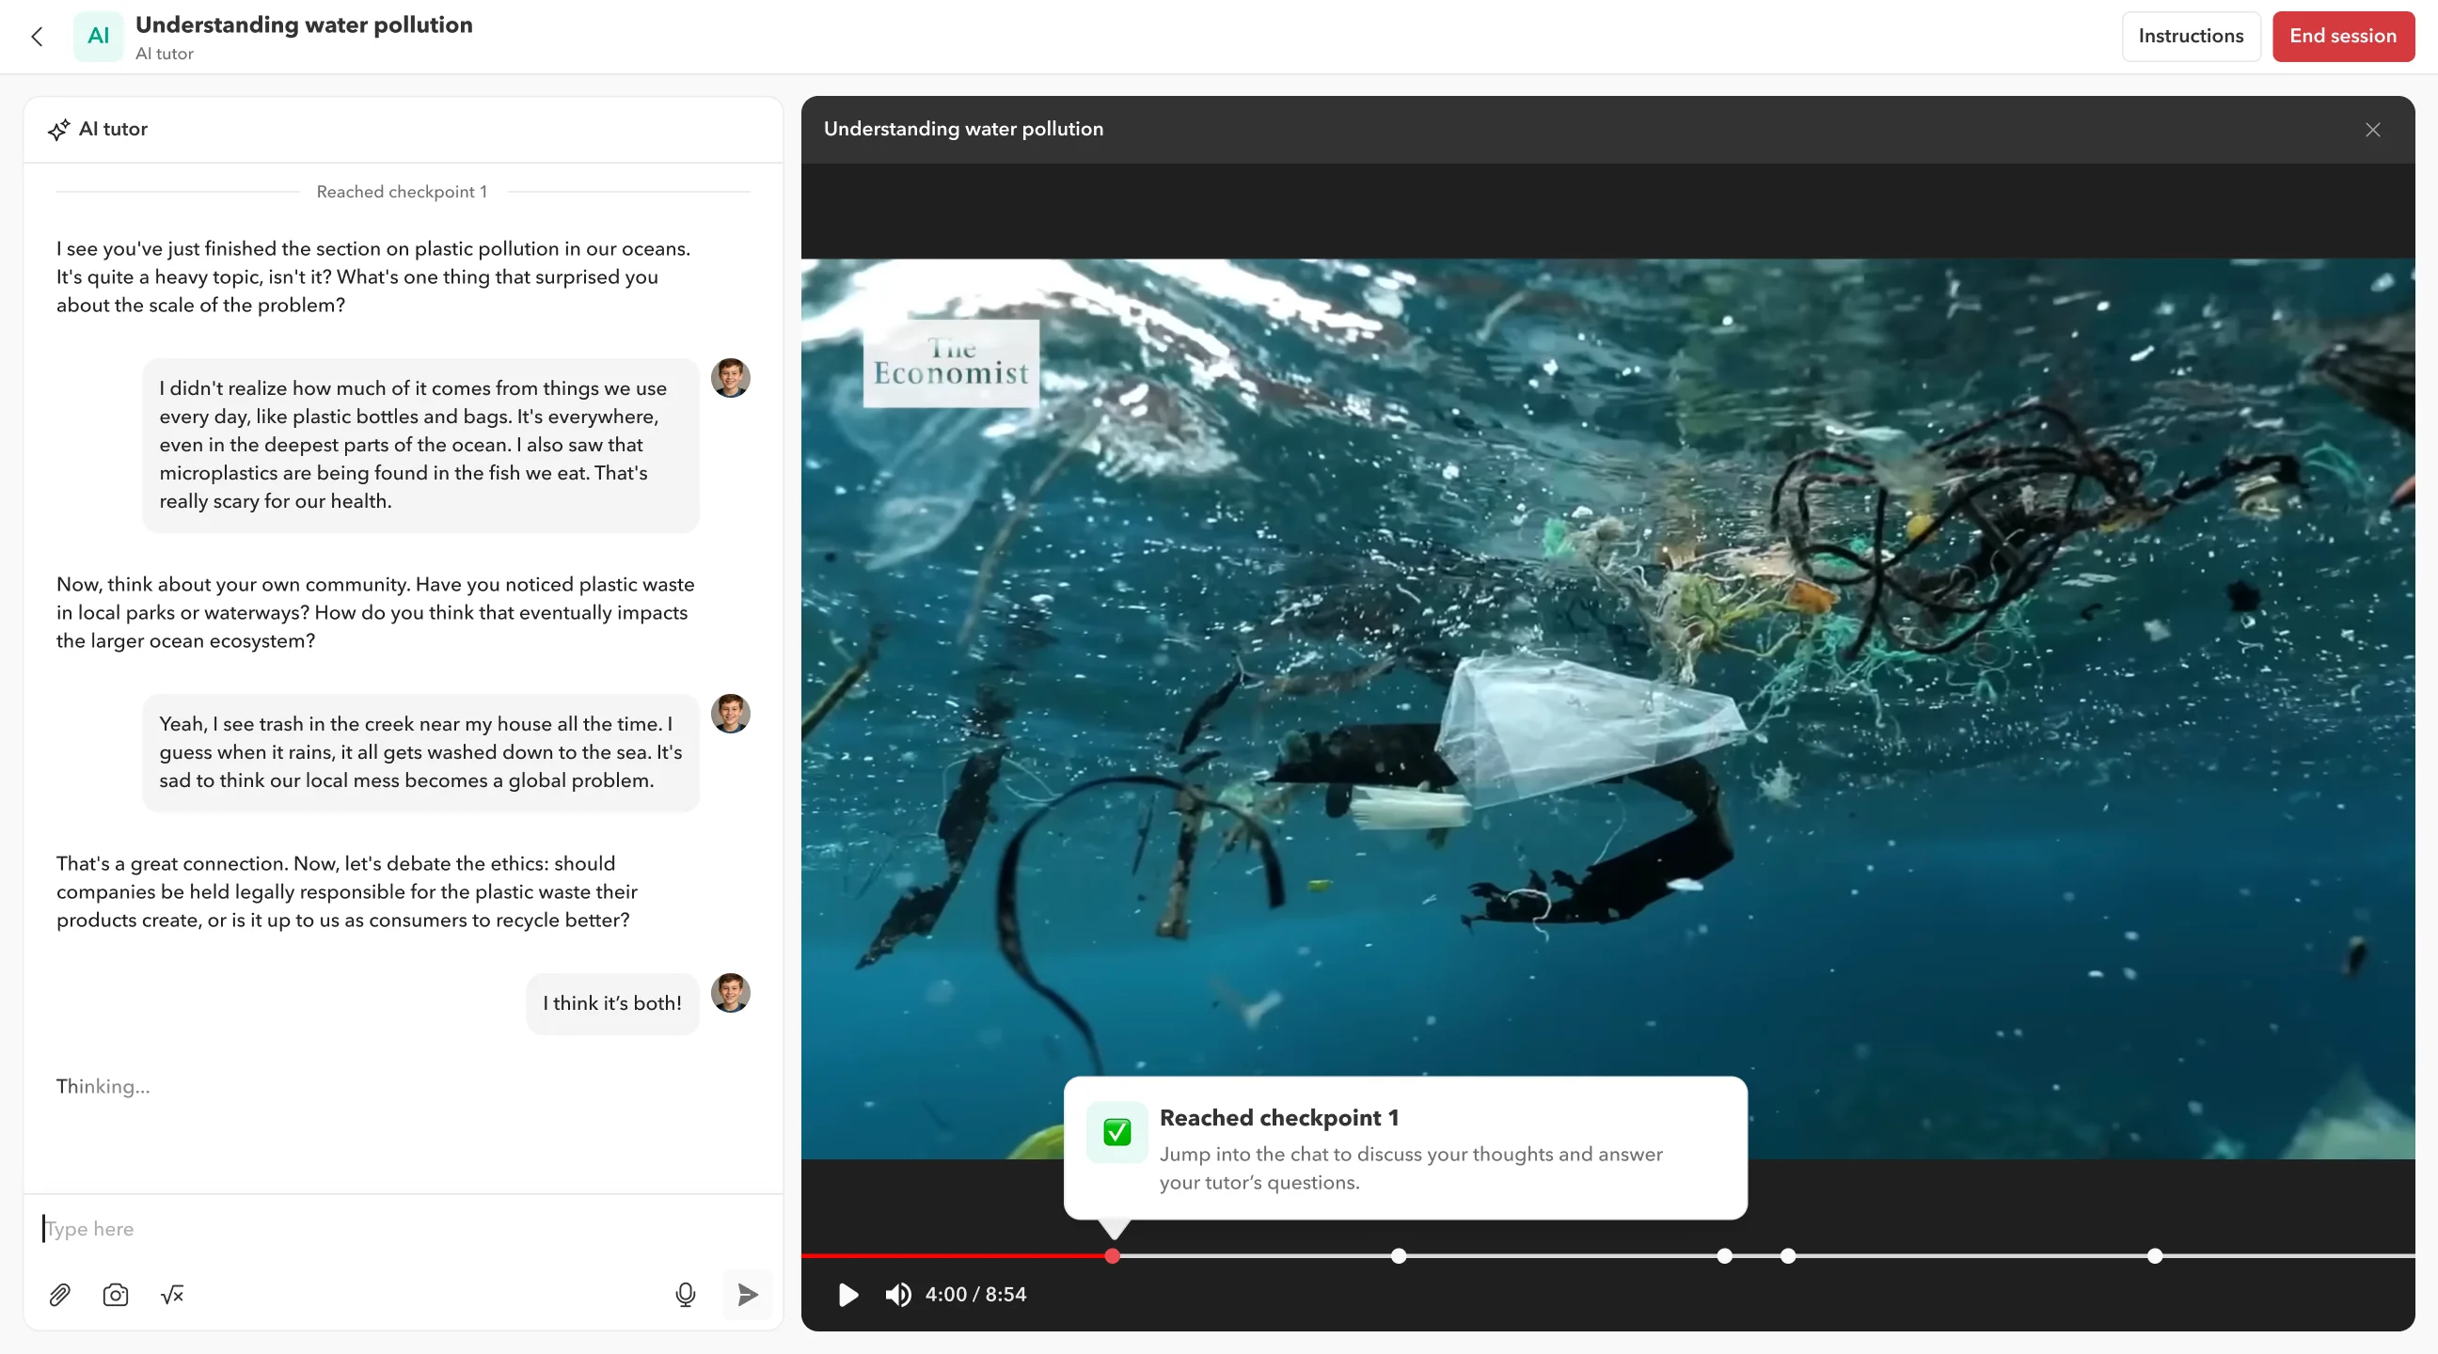Click the 'Understanding water pollution' video title
Image resolution: width=2438 pixels, height=1354 pixels.
pyautogui.click(x=963, y=129)
